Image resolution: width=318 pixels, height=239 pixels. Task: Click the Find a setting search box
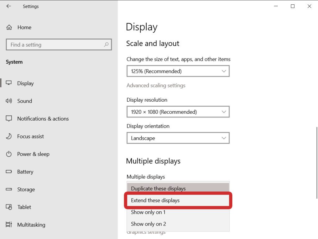click(59, 44)
